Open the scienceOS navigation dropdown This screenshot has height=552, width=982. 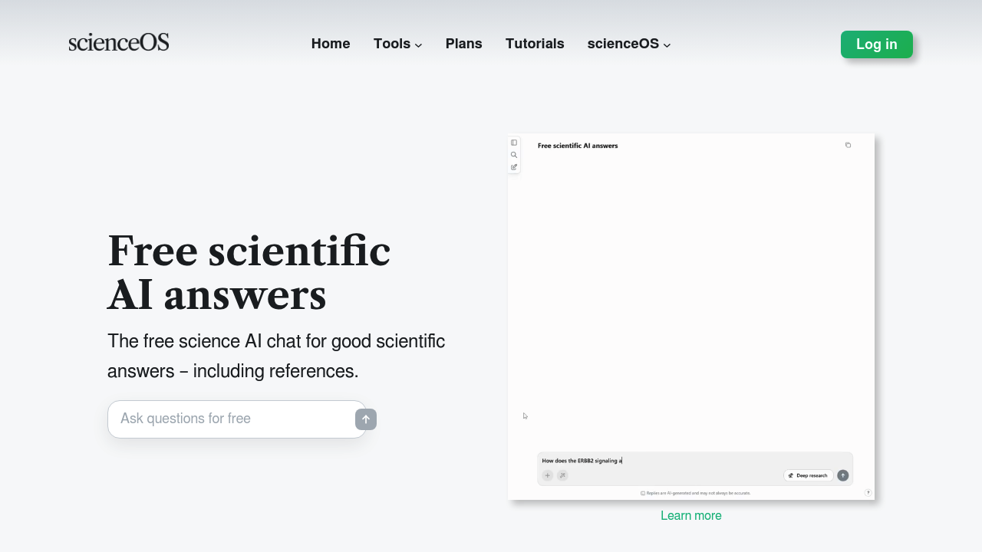pos(628,44)
